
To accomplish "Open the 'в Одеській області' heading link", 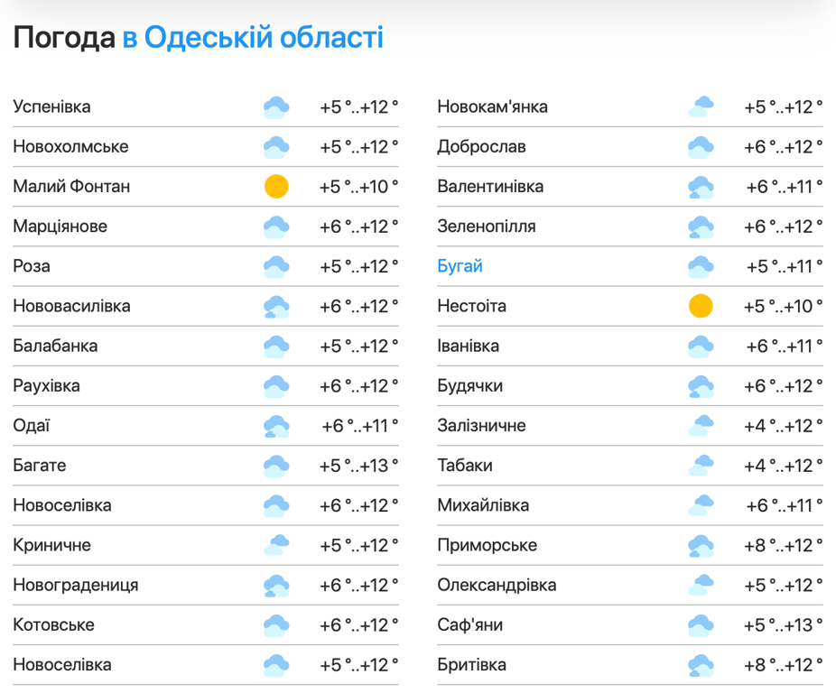I will [x=253, y=38].
